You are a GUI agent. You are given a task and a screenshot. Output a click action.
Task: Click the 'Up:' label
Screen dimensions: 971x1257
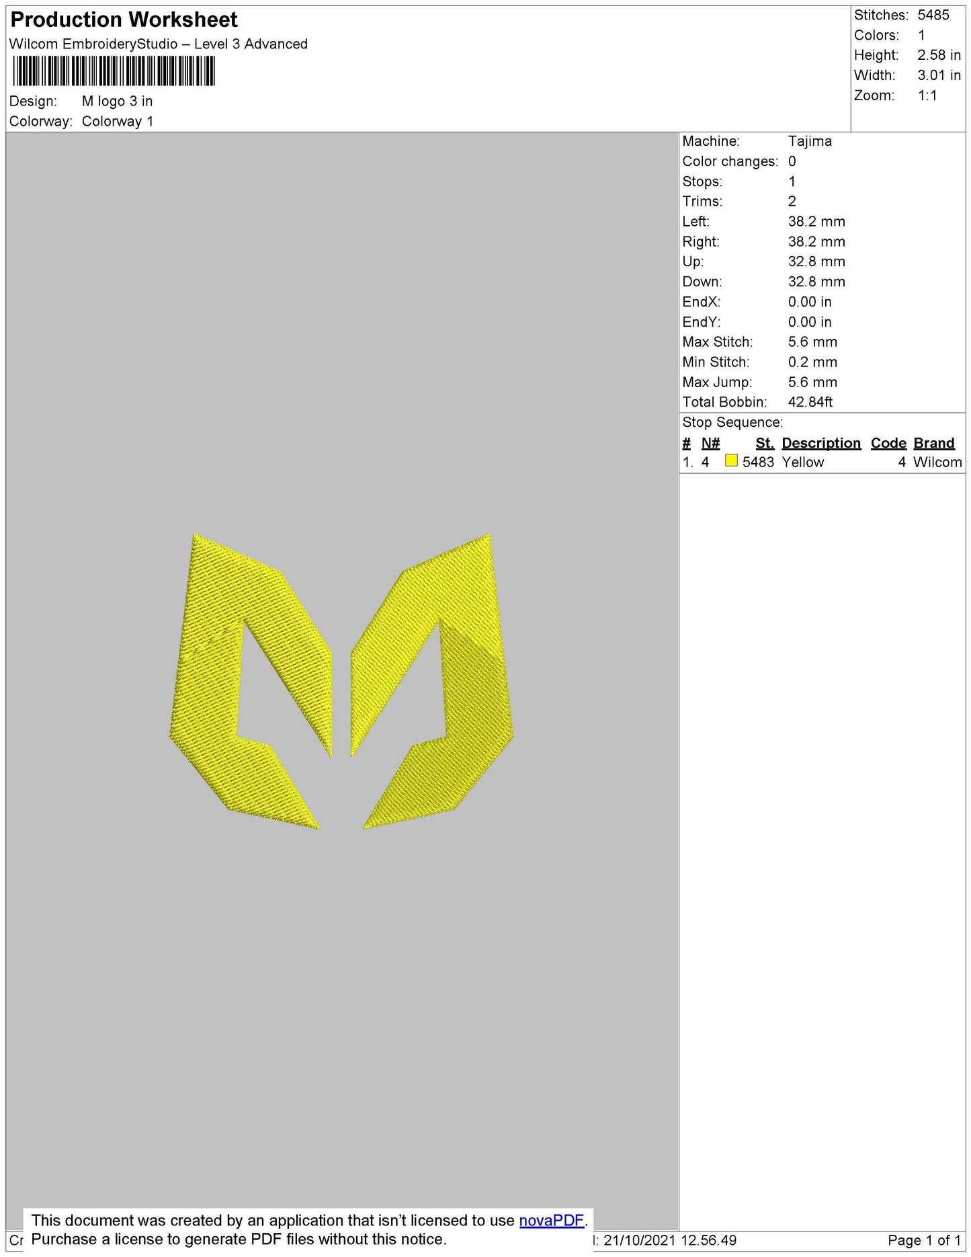coord(693,261)
